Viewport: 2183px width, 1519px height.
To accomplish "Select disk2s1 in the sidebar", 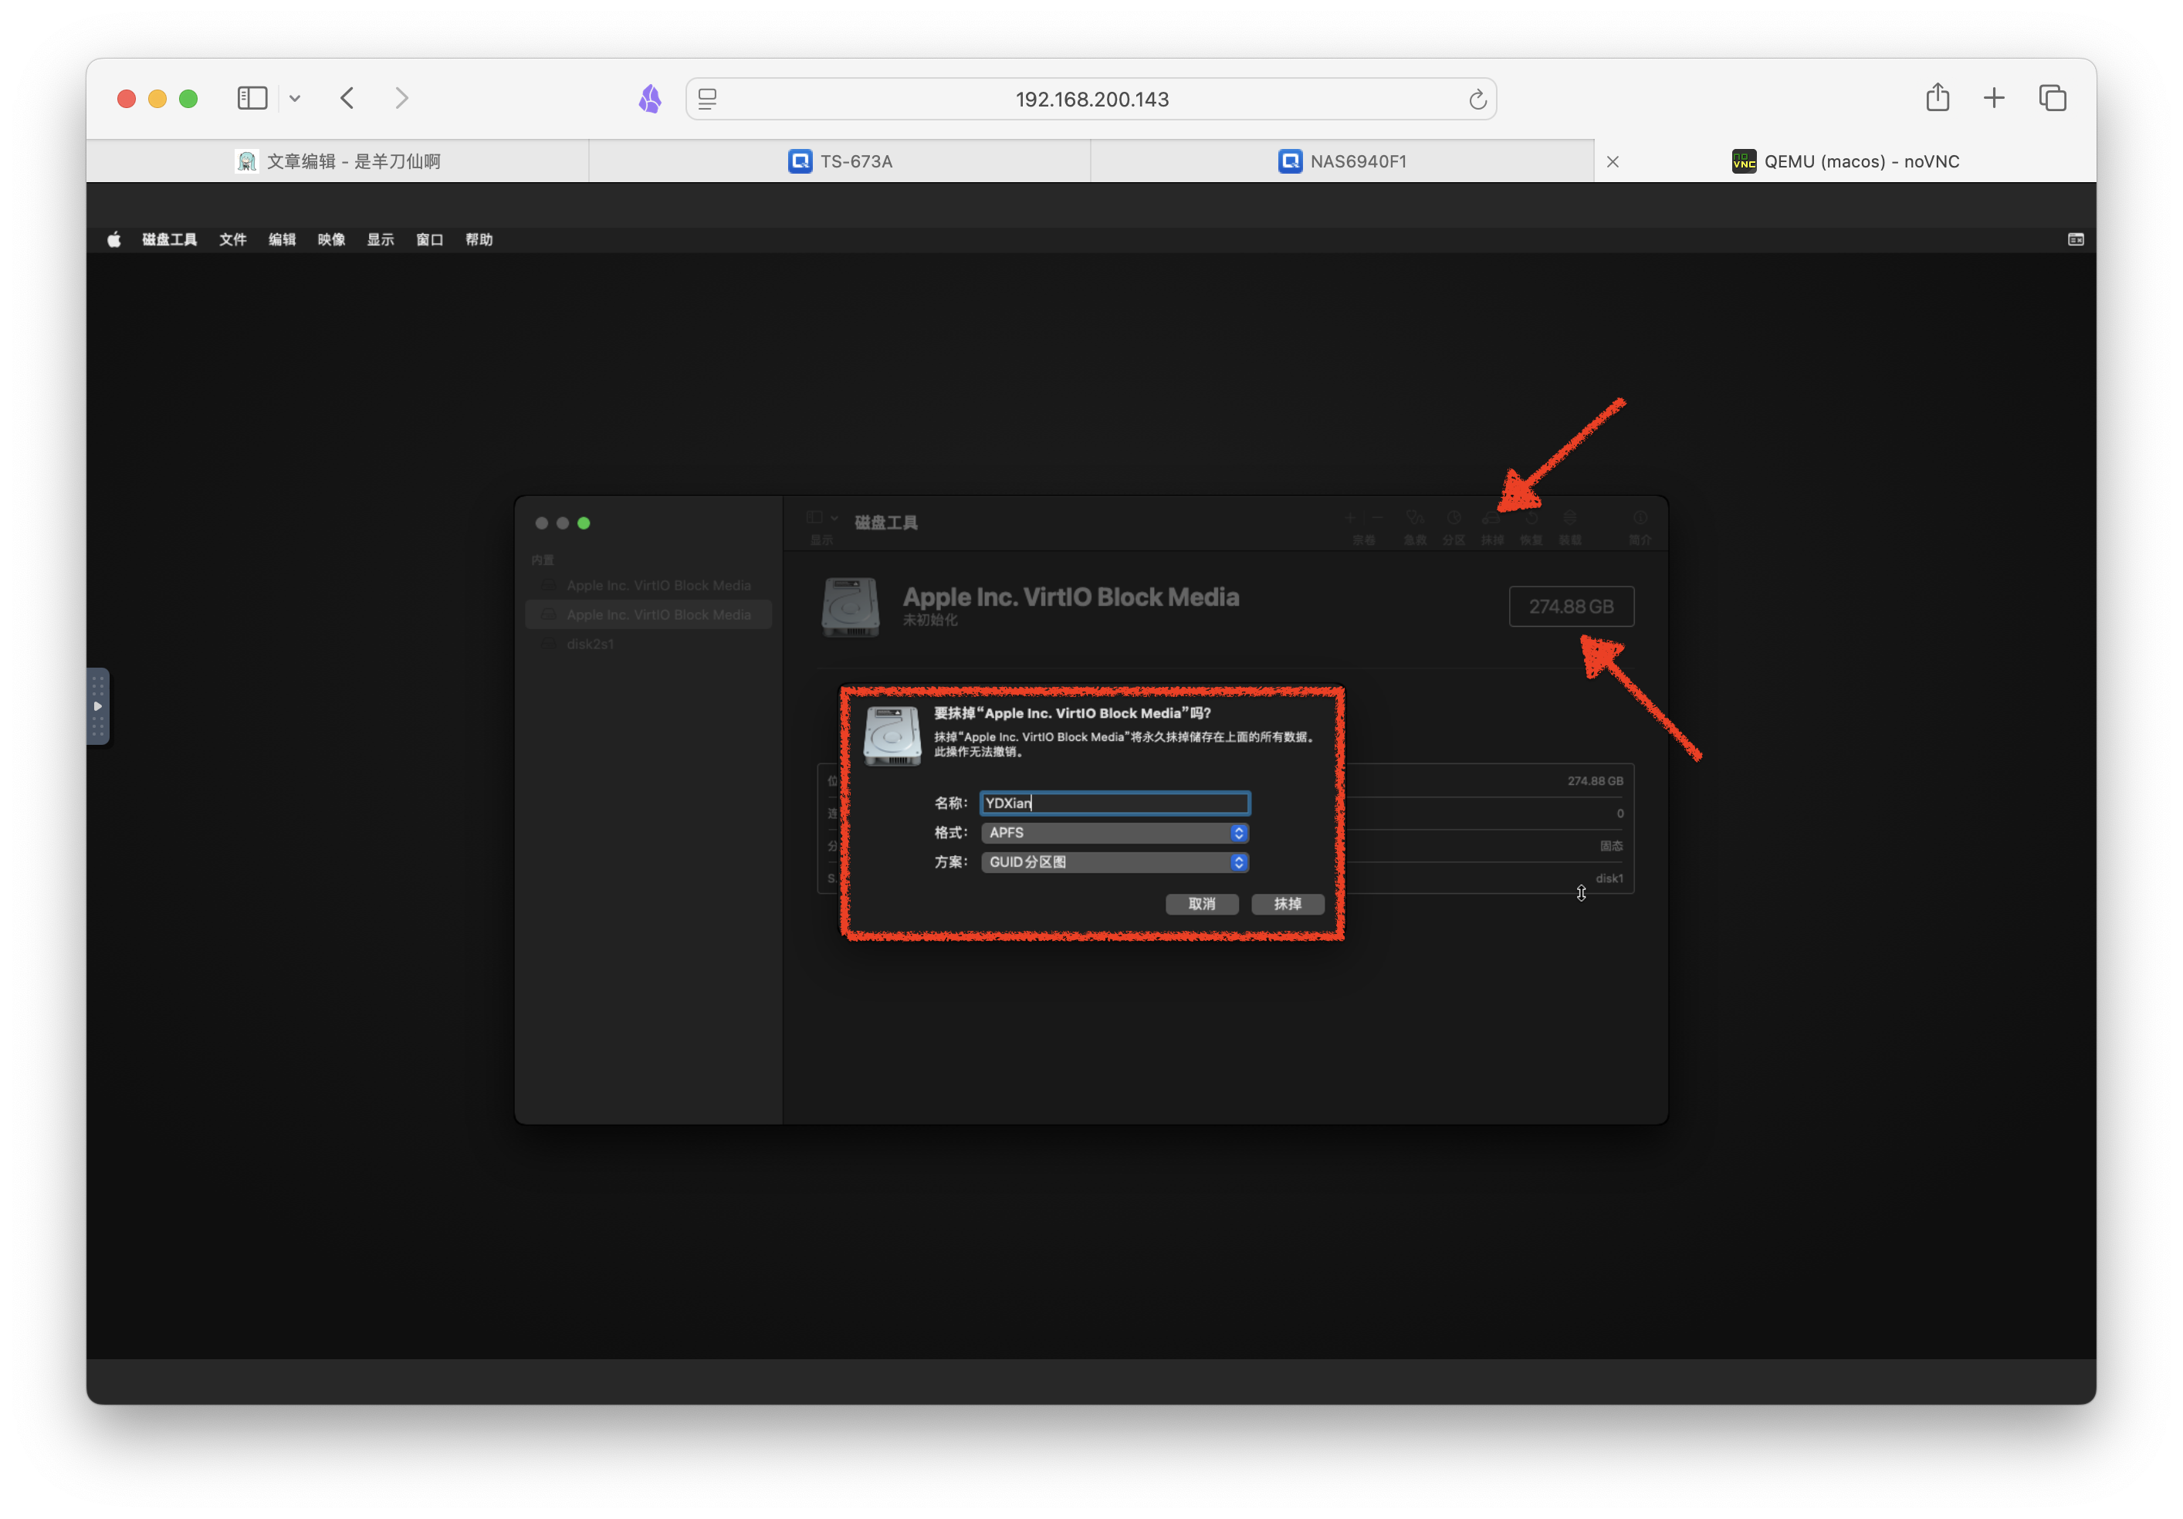I will tap(648, 644).
